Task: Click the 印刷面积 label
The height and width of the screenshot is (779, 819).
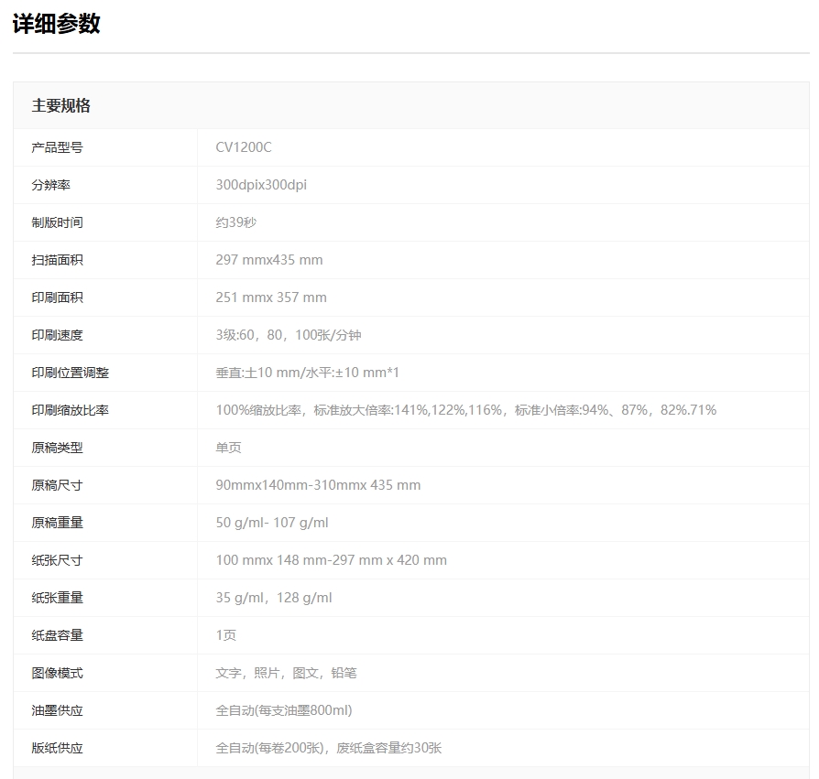Action: click(57, 298)
